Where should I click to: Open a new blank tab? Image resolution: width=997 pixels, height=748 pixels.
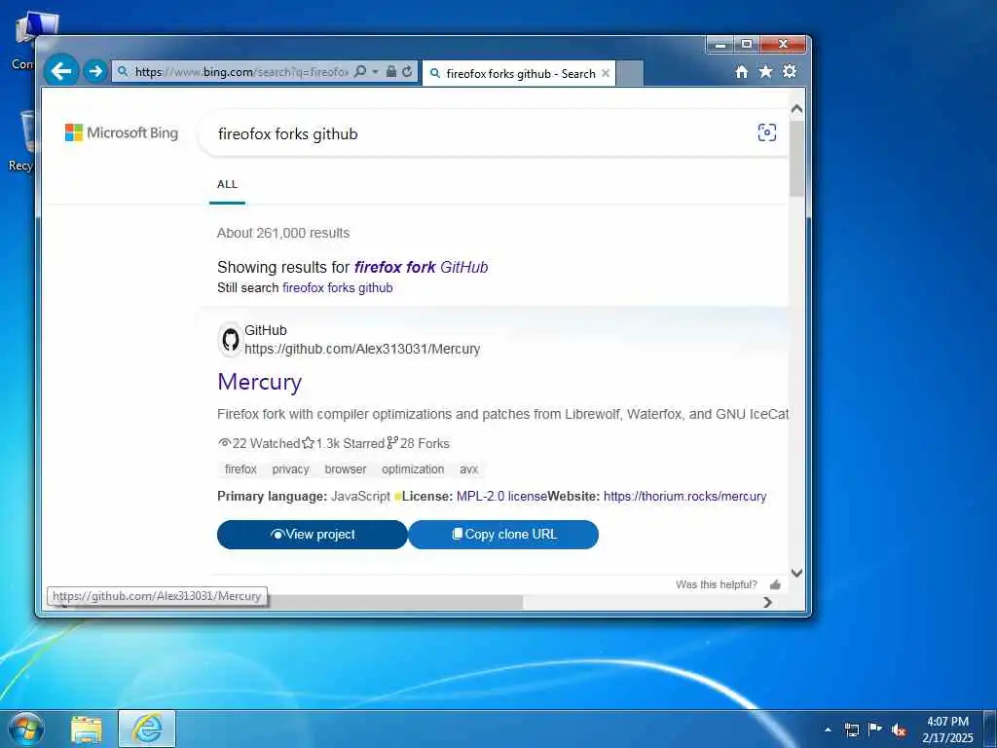[x=630, y=73]
